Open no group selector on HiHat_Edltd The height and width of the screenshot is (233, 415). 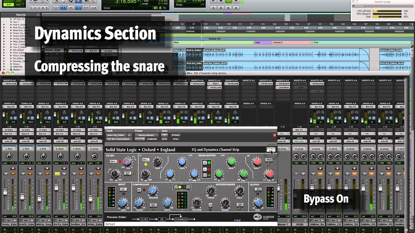(94, 149)
